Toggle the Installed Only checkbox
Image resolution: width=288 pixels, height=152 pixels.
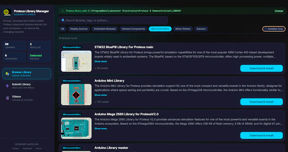266,29
